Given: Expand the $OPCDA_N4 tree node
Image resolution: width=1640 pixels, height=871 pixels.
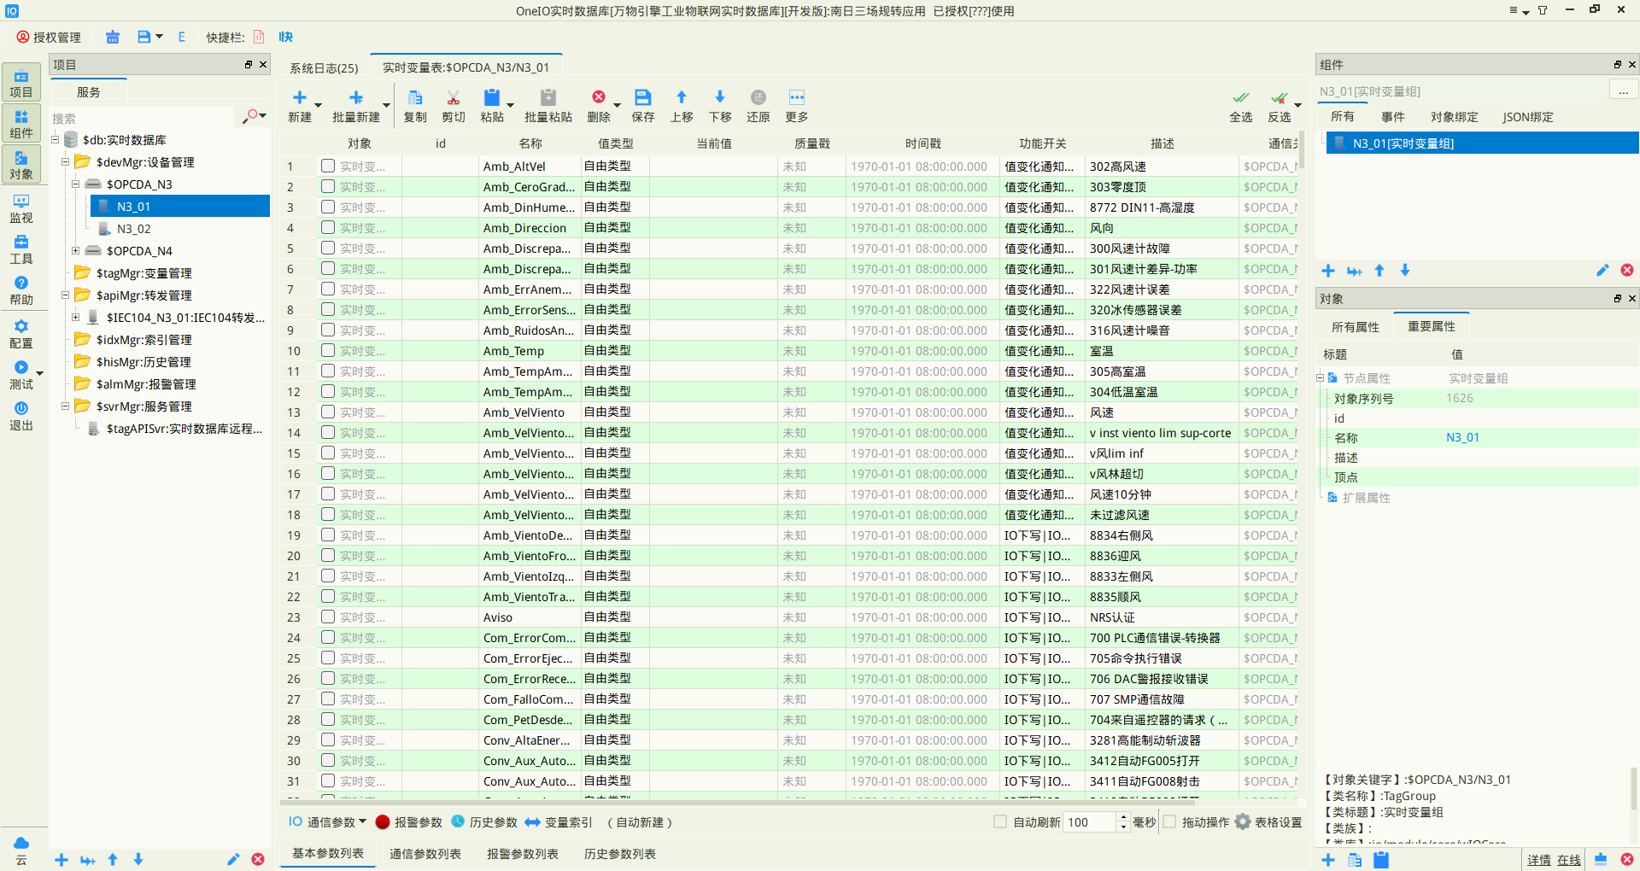Looking at the screenshot, I should tap(76, 251).
